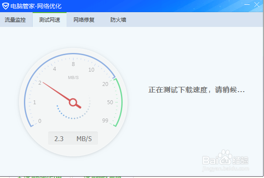Click the MB/S unit label inside gauge
This screenshot has height=178, width=264.
pyautogui.click(x=73, y=77)
